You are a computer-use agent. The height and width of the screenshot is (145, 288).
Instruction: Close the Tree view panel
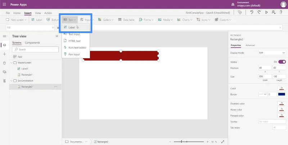(57, 36)
